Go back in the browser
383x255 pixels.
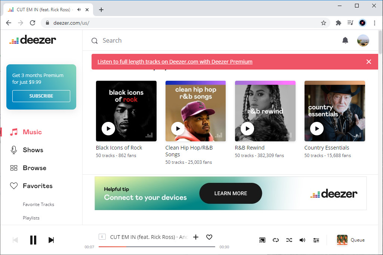(x=9, y=23)
